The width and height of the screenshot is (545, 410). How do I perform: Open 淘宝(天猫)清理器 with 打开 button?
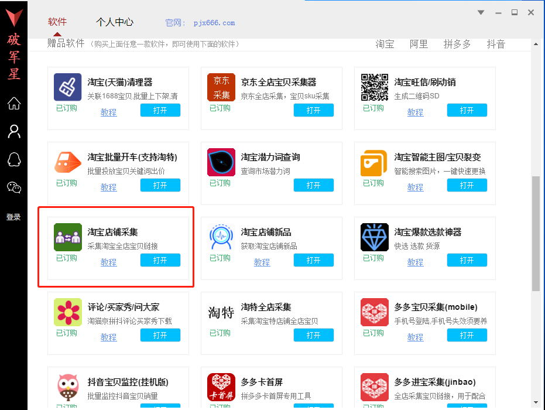point(160,110)
